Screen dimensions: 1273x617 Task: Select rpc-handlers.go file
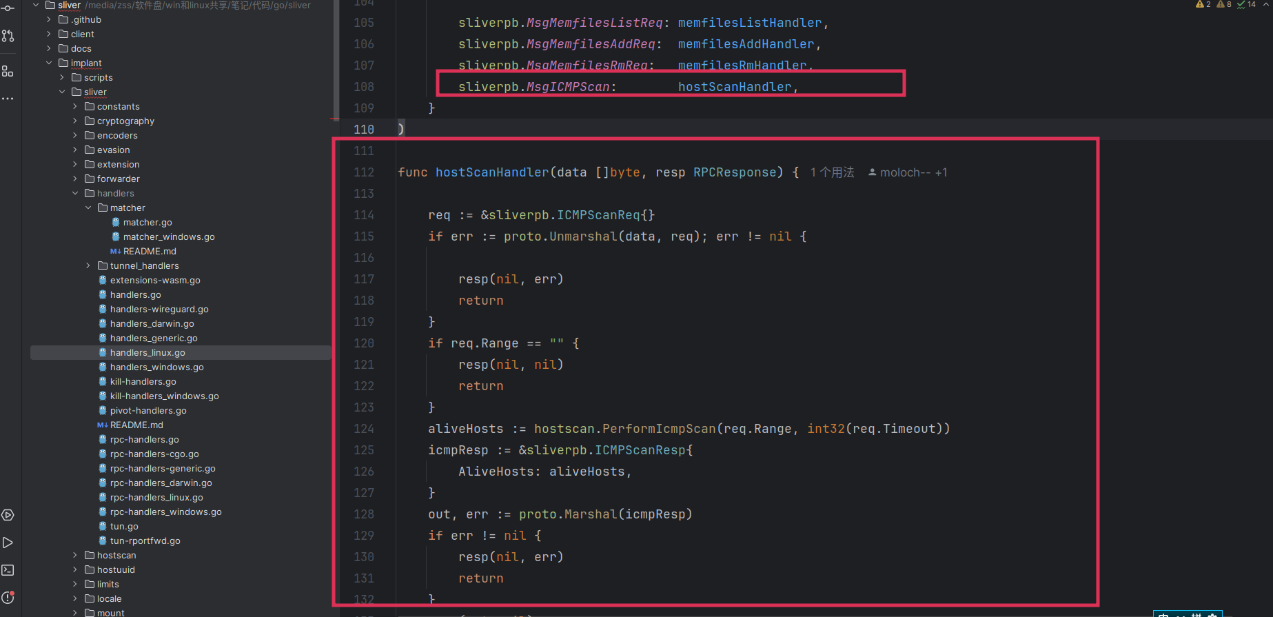click(x=144, y=439)
